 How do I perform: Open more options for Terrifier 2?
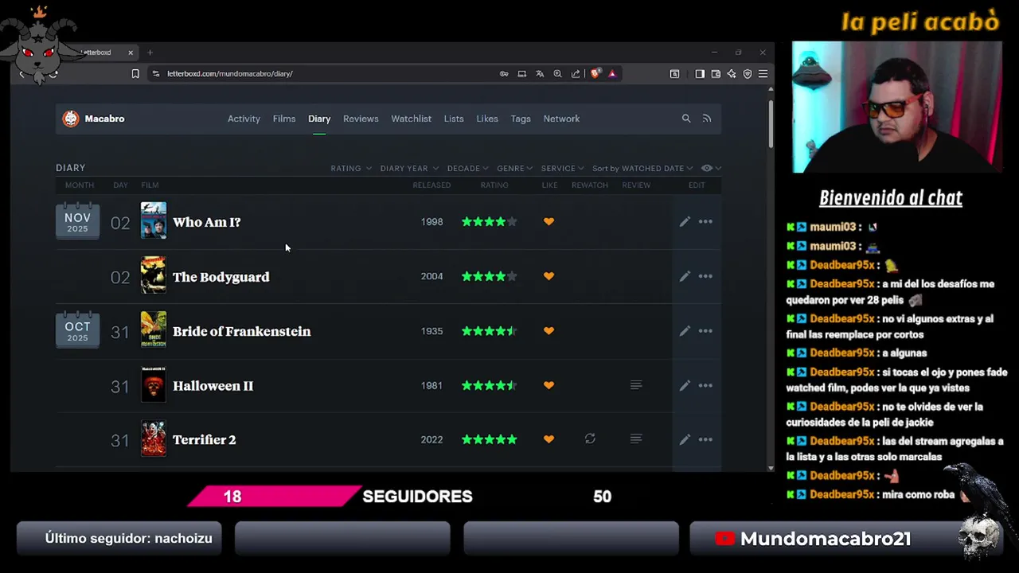[x=705, y=439]
